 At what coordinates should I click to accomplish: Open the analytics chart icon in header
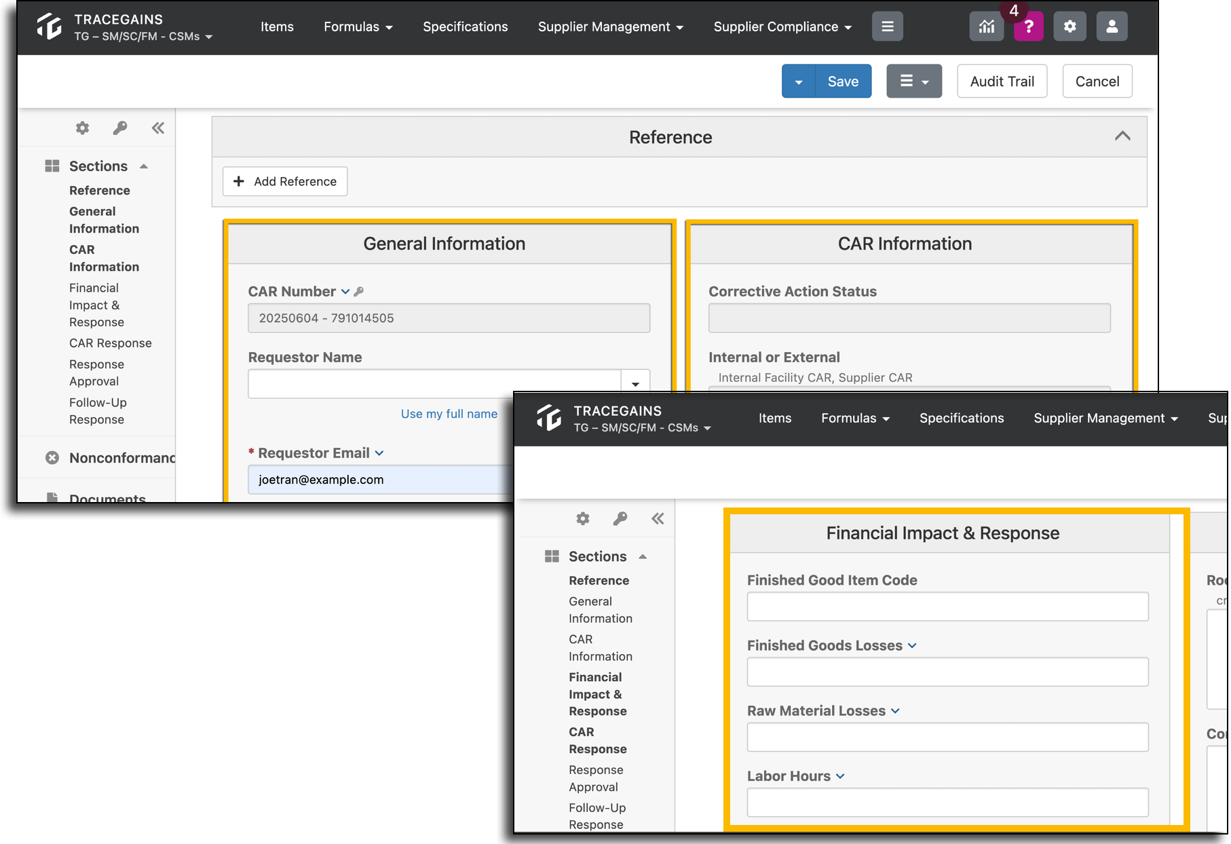click(x=987, y=26)
